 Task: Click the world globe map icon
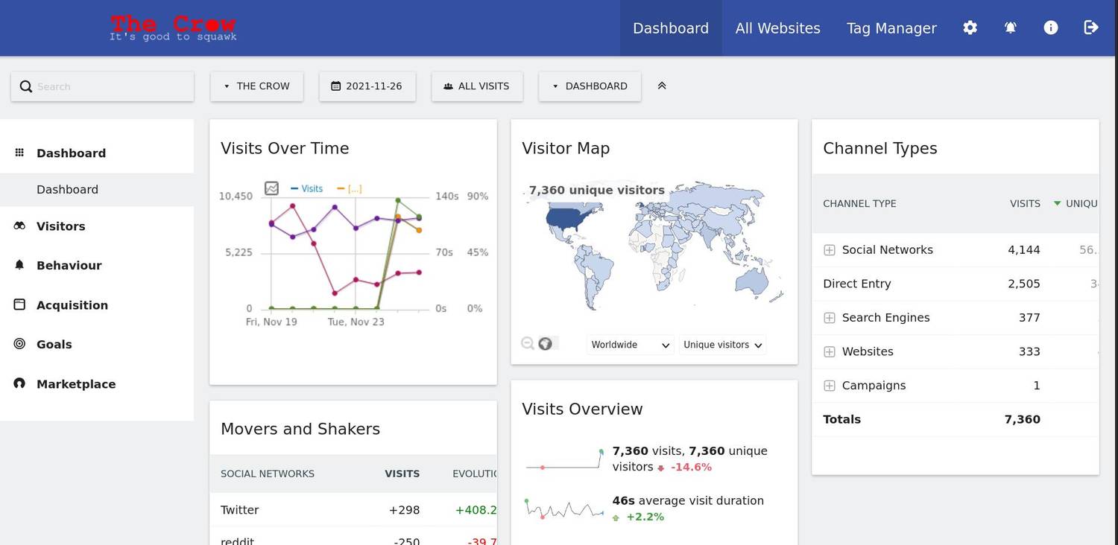tap(545, 343)
